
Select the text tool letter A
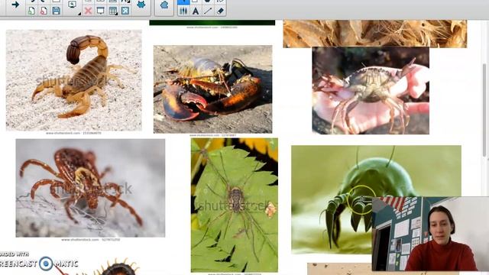click(196, 11)
